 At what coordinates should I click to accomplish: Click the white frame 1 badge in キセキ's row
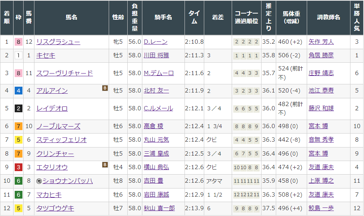[19, 55]
